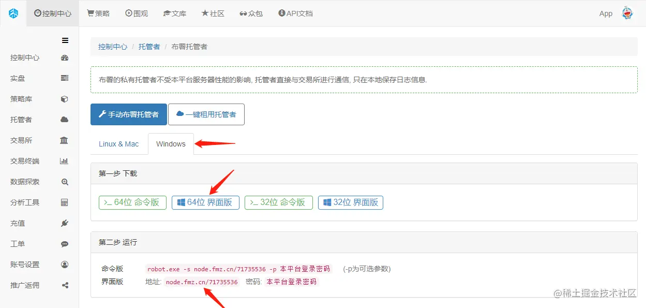Click magnifier icon beside 数据探索
The width and height of the screenshot is (646, 308).
click(x=65, y=182)
